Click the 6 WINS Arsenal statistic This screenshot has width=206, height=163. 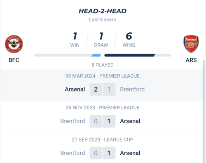pos(129,40)
